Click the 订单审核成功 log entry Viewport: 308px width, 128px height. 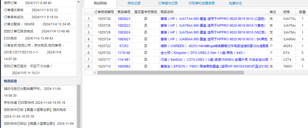point(38,17)
